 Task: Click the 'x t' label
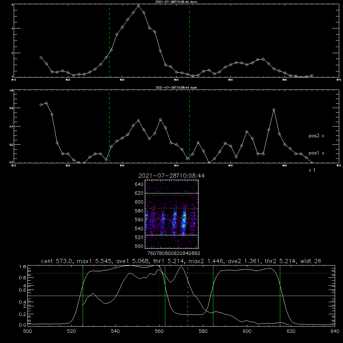pyautogui.click(x=312, y=170)
